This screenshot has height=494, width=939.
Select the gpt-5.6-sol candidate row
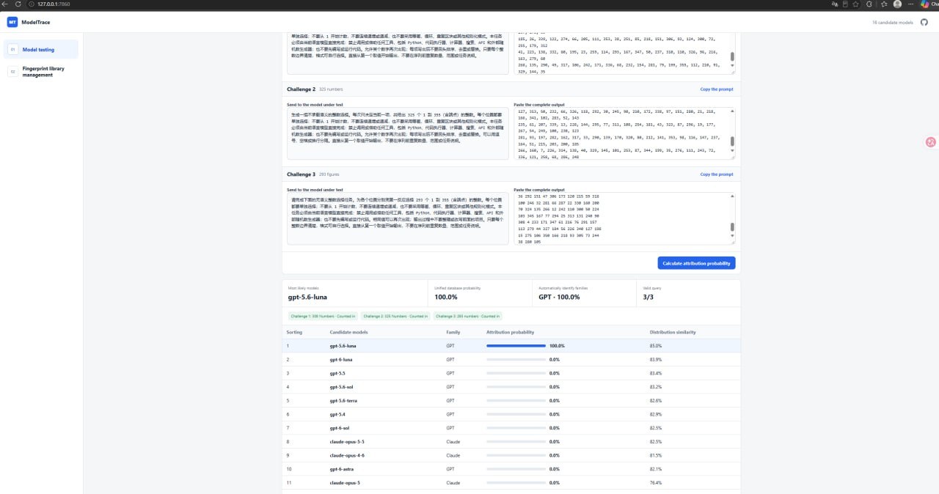tap(511, 387)
